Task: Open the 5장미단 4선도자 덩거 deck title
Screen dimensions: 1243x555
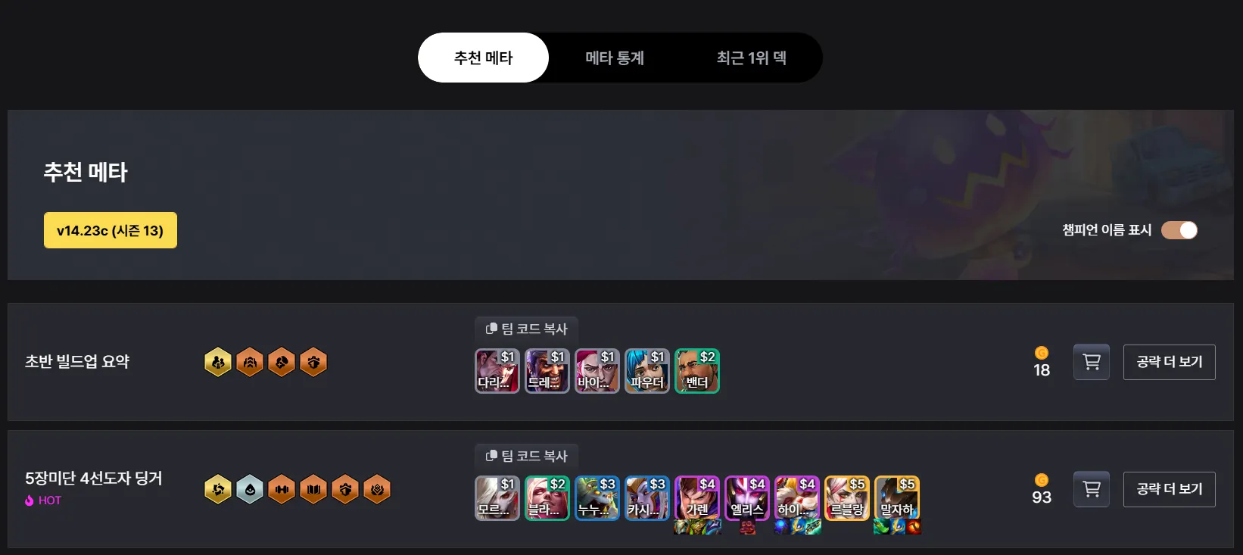Action: pyautogui.click(x=94, y=478)
